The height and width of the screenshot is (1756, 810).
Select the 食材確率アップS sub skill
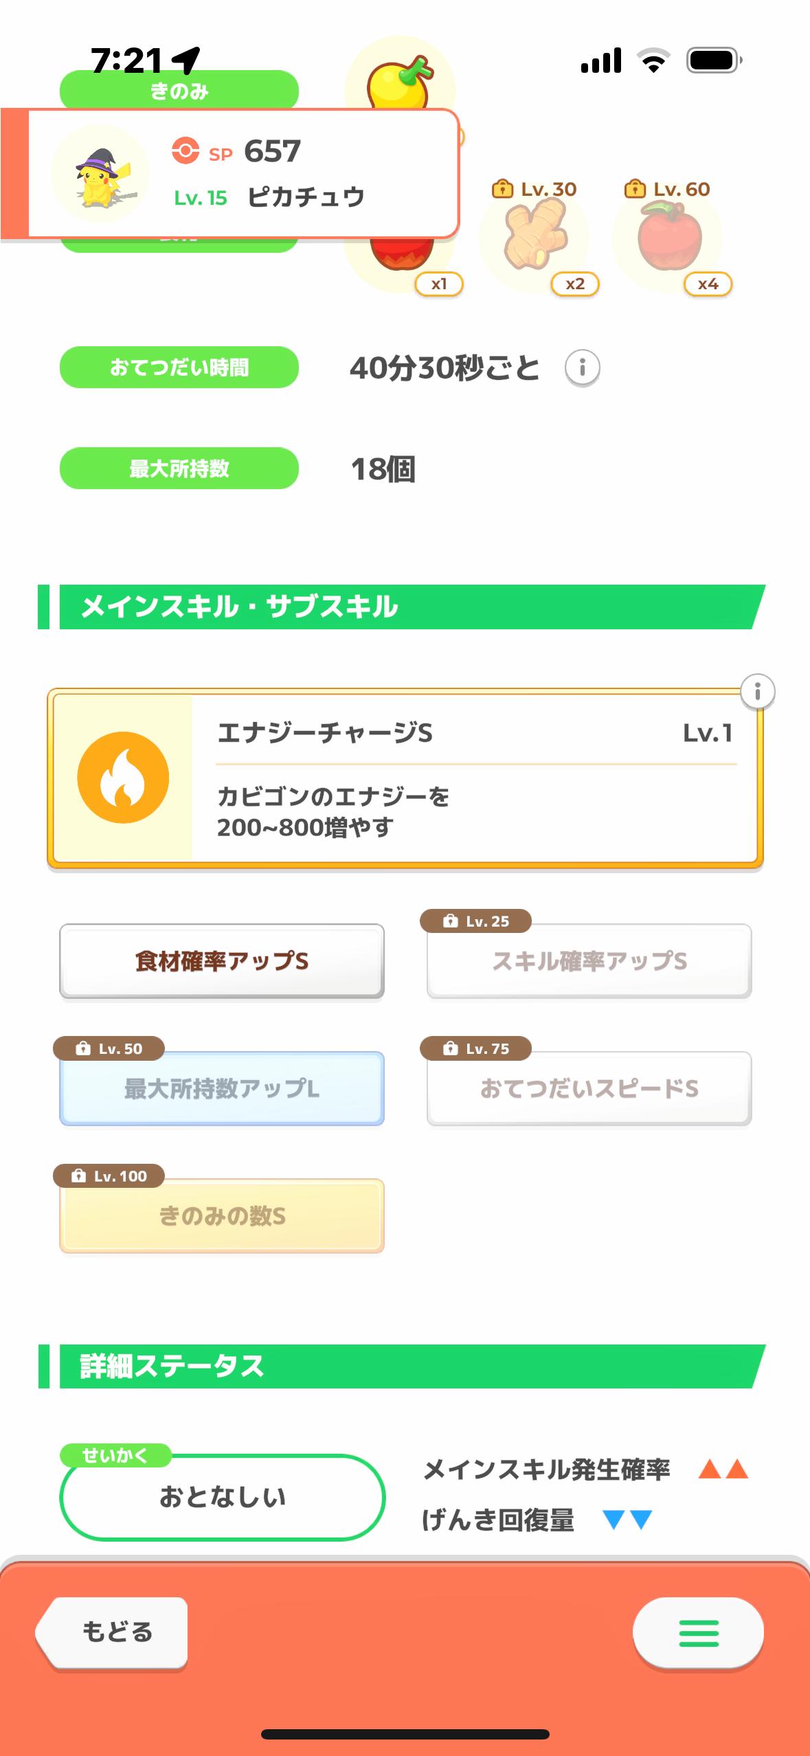click(221, 961)
